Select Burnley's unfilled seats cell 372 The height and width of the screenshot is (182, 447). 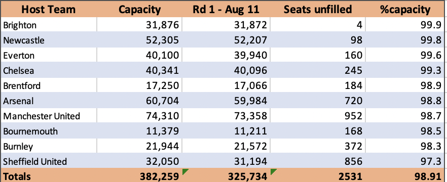pos(318,147)
